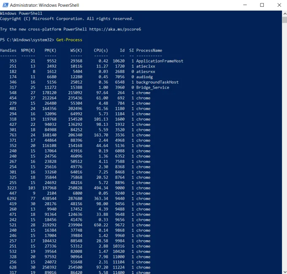Click chrome in the row with Id 11224
This screenshot has height=274, width=287.
[143, 267]
